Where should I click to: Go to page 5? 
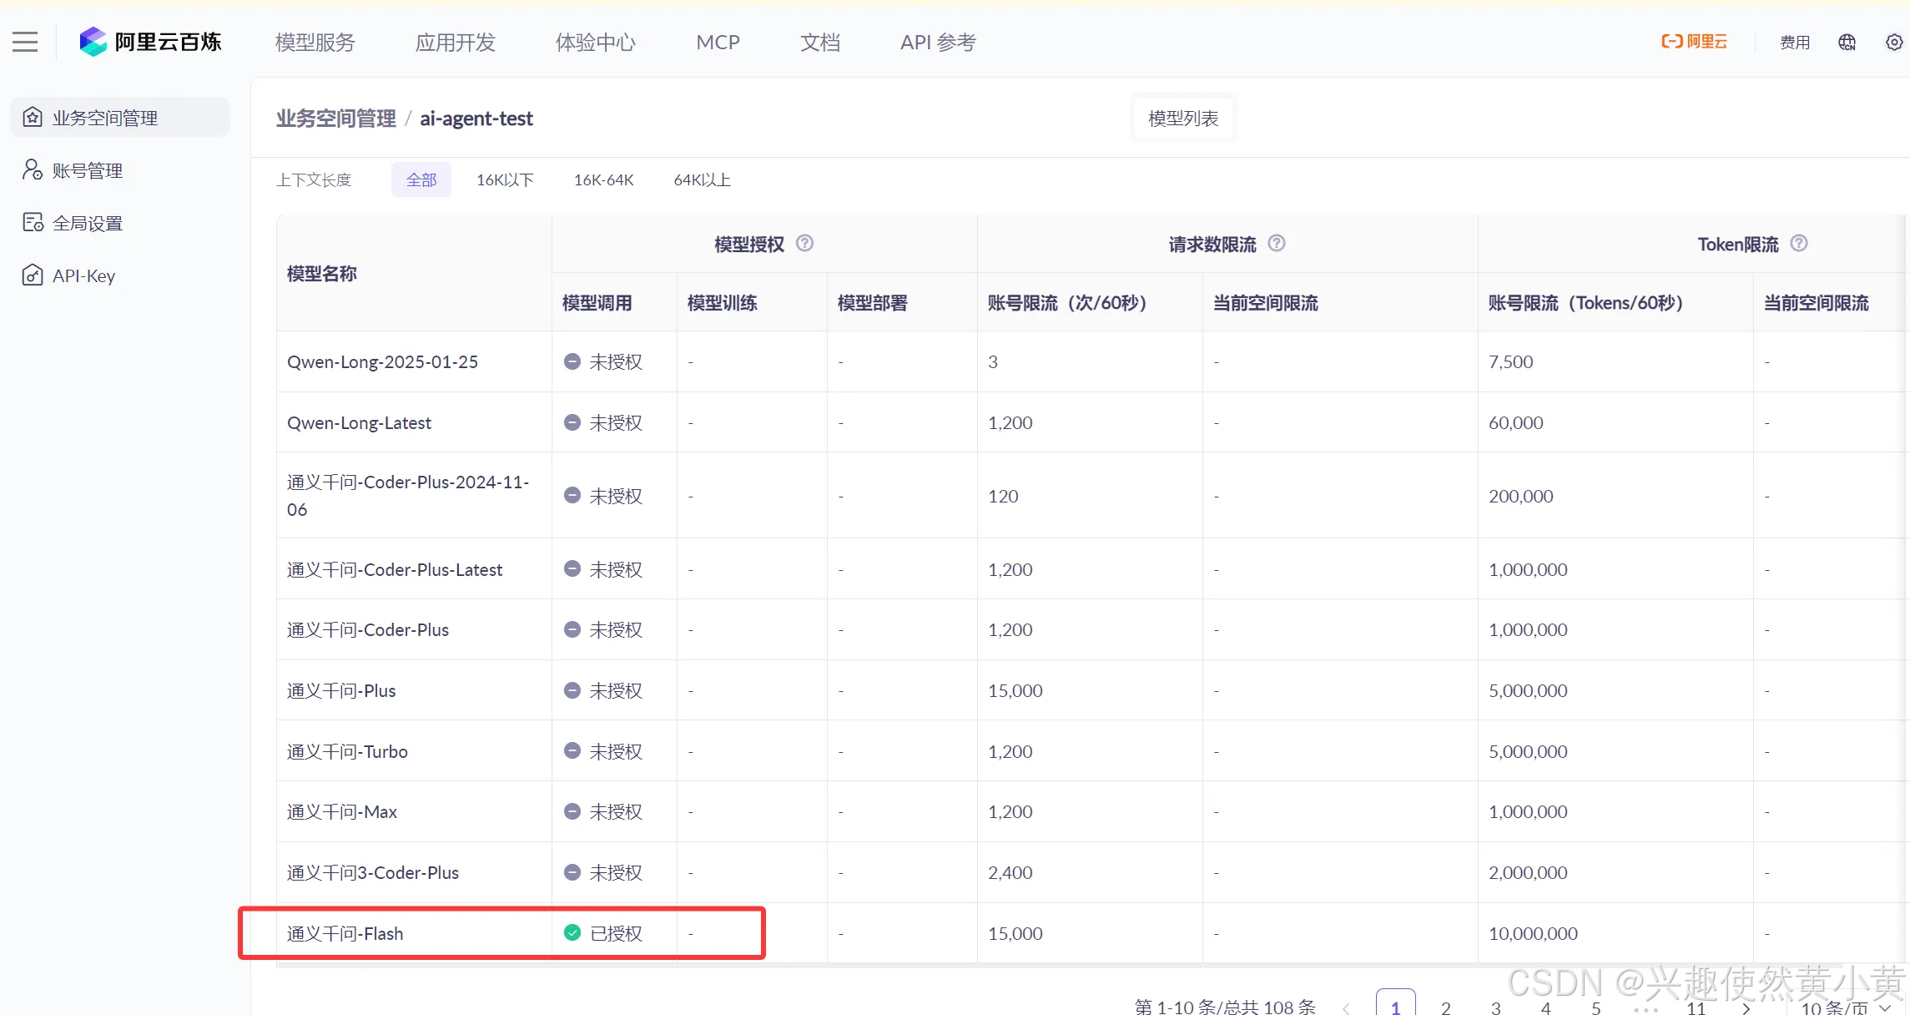1596,1007
